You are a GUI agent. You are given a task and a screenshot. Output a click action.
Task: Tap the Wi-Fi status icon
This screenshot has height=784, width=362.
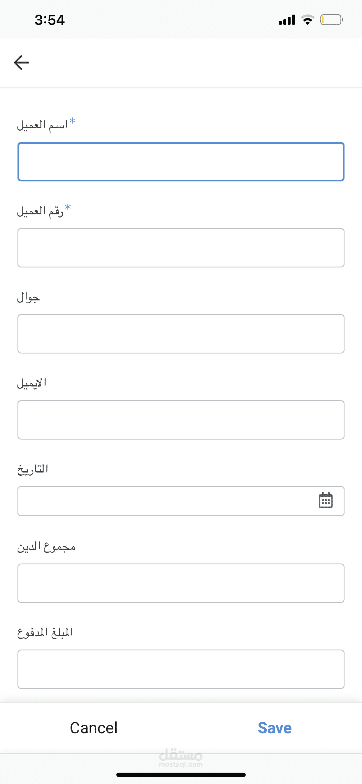307,20
